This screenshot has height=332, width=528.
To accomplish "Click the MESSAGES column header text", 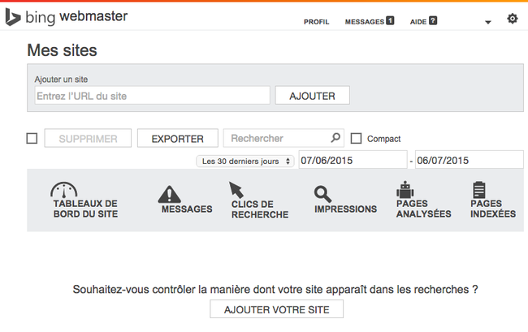I will (187, 209).
